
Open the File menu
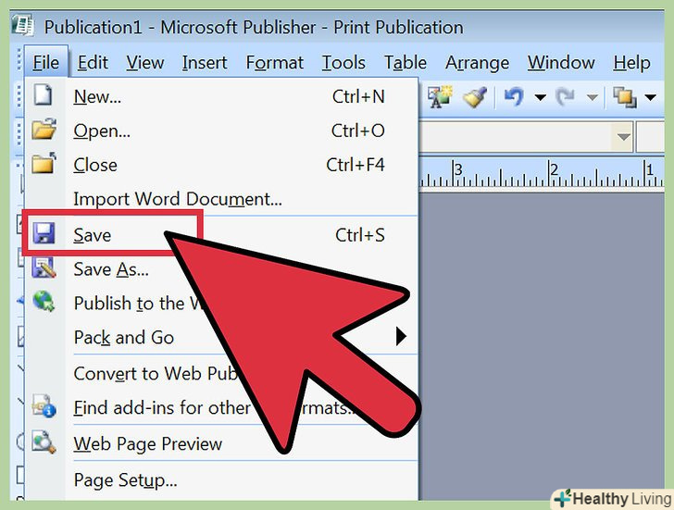click(x=46, y=63)
